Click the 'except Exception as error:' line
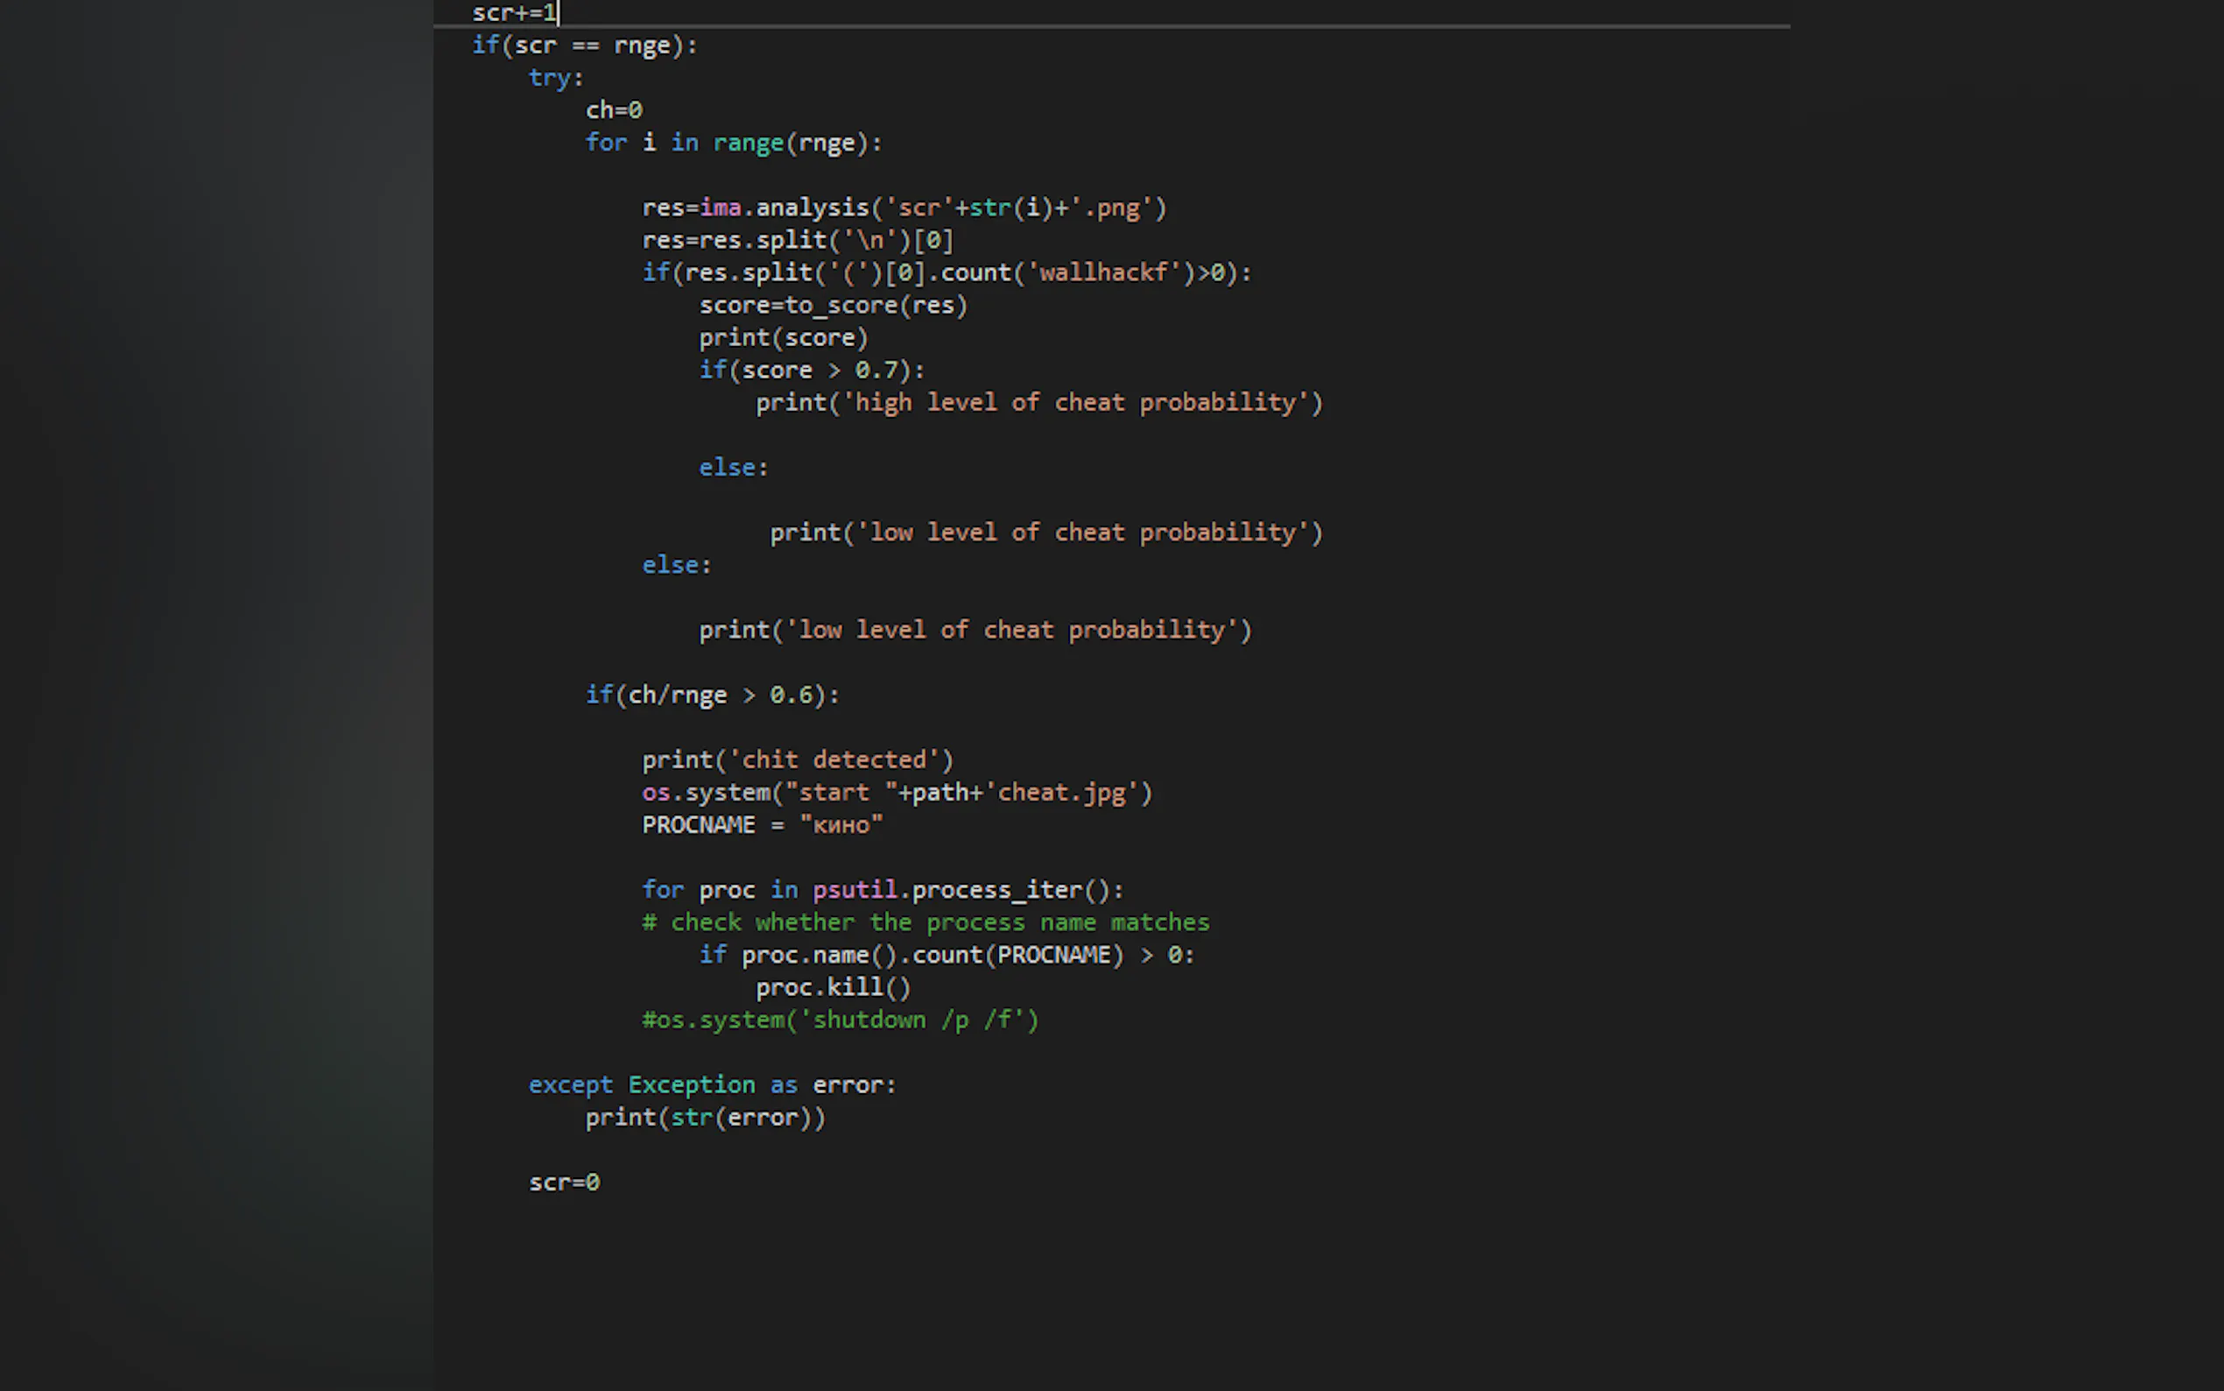 [713, 1085]
